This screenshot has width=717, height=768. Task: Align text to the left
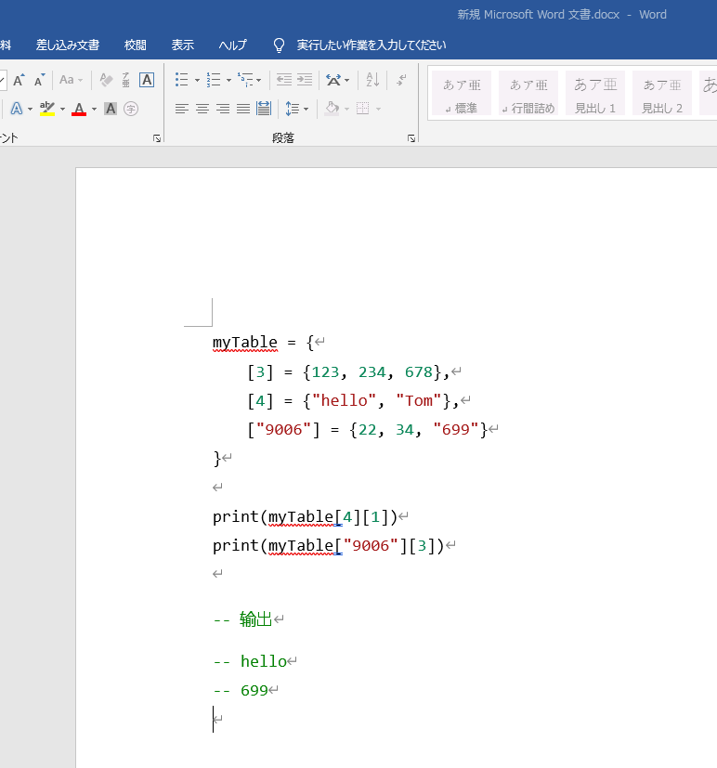(x=182, y=109)
